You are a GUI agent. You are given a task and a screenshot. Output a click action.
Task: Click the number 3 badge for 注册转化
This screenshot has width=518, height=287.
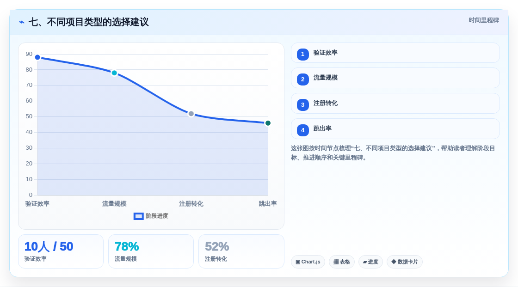pos(302,105)
